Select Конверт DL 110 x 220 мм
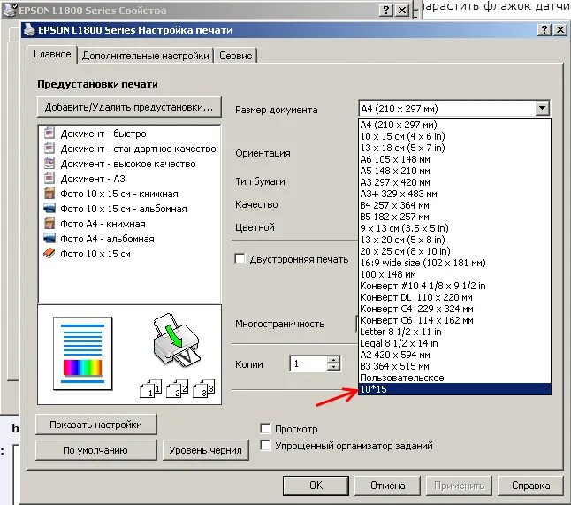The height and width of the screenshot is (505, 571). point(454,297)
